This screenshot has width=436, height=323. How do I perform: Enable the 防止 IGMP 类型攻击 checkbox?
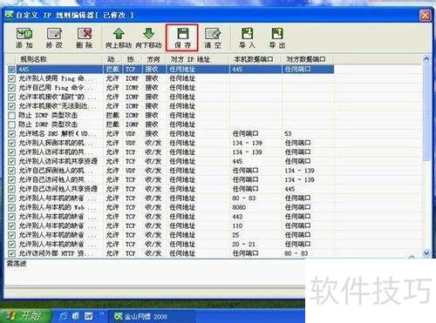[11, 124]
